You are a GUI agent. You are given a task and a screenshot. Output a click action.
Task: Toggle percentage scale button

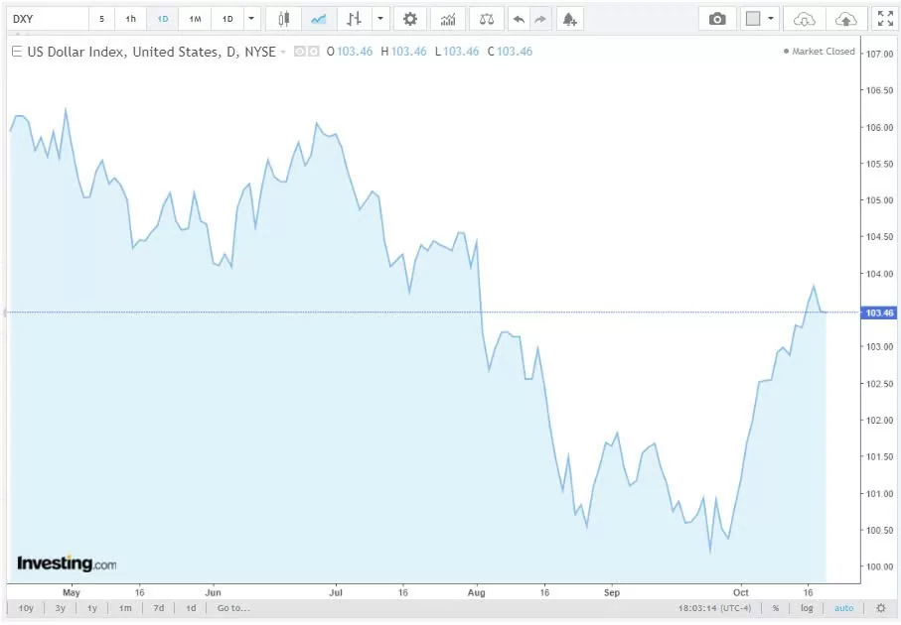tap(775, 608)
